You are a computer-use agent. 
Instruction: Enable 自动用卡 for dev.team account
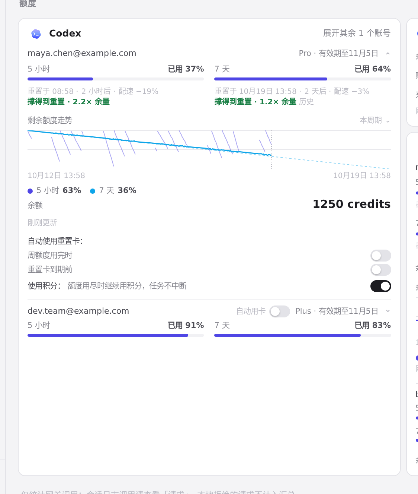tap(280, 311)
